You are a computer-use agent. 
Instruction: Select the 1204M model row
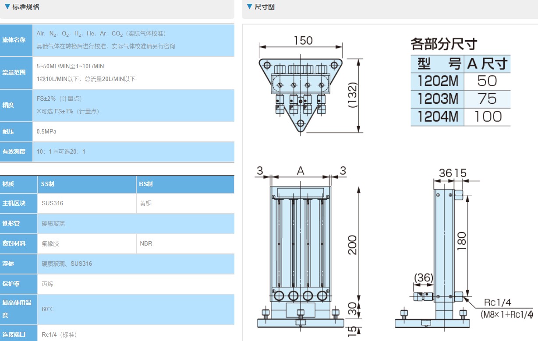(x=460, y=117)
